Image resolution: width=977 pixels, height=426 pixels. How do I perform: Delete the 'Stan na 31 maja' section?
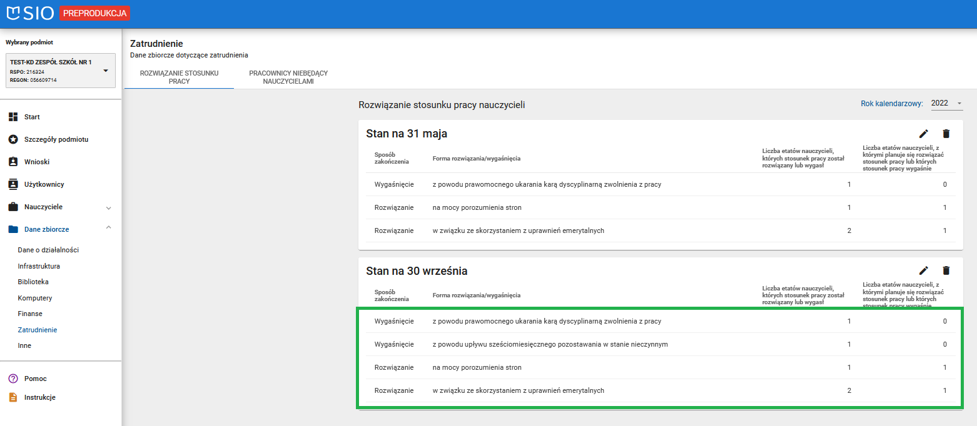[946, 134]
